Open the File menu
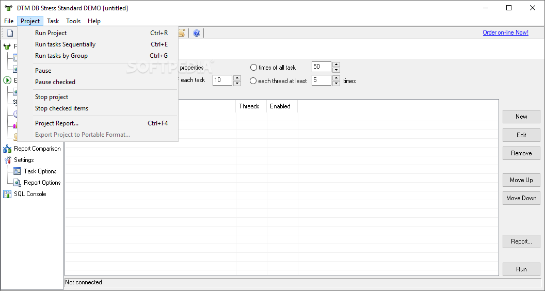 pos(9,21)
